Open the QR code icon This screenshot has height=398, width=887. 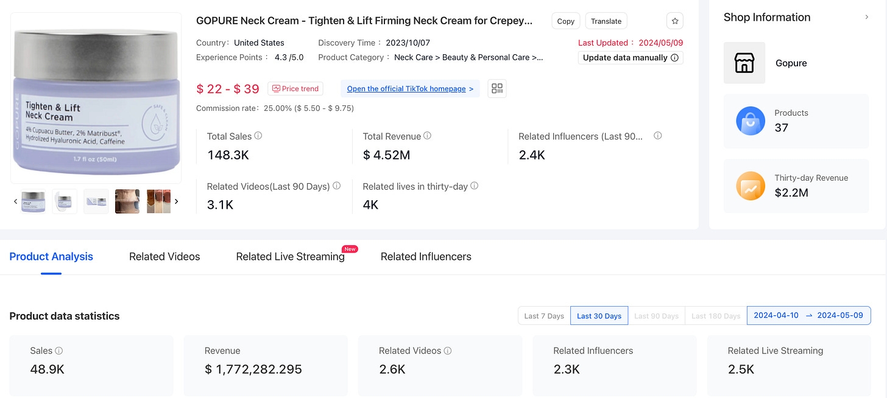497,89
